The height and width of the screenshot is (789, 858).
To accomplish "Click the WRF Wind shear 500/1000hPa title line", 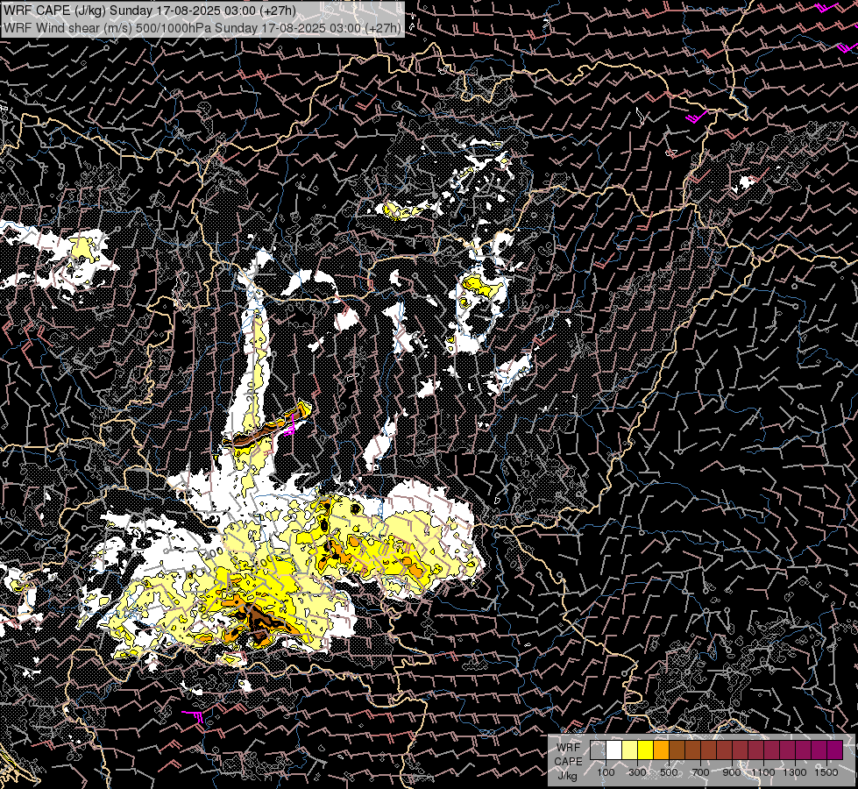I will coord(202,28).
